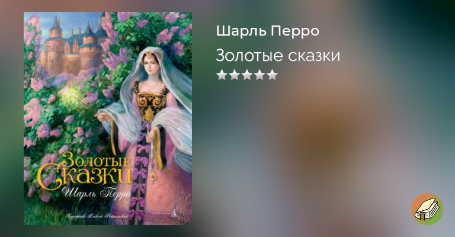Click the first rating star
Image resolution: width=455 pixels, height=237 pixels.
222,75
